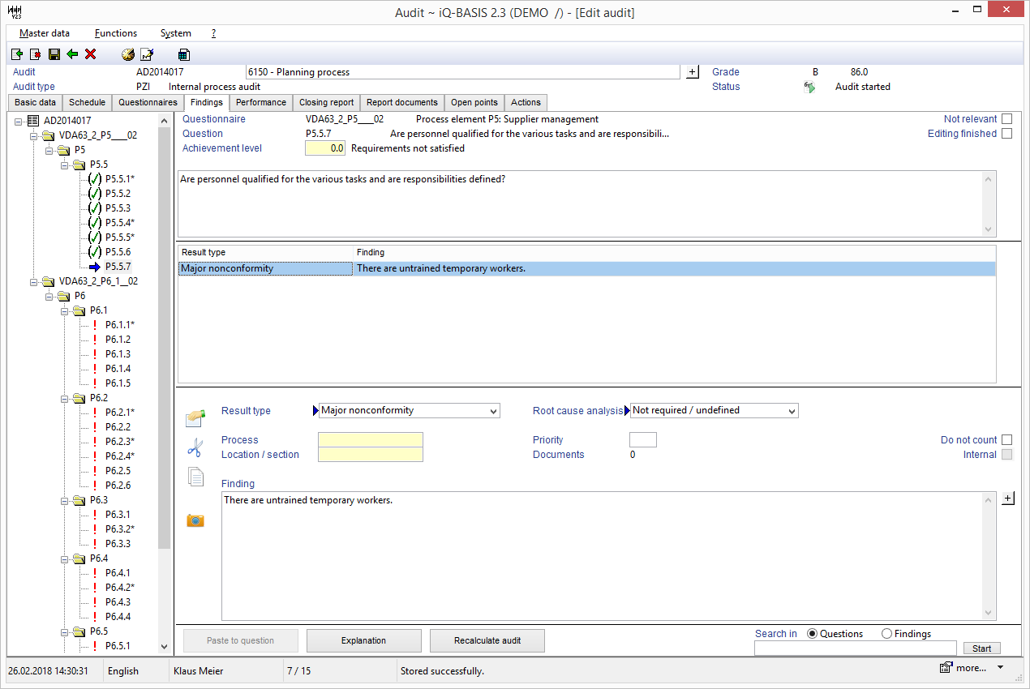The width and height of the screenshot is (1030, 689).
Task: Switch to the Performance tab
Action: click(261, 103)
